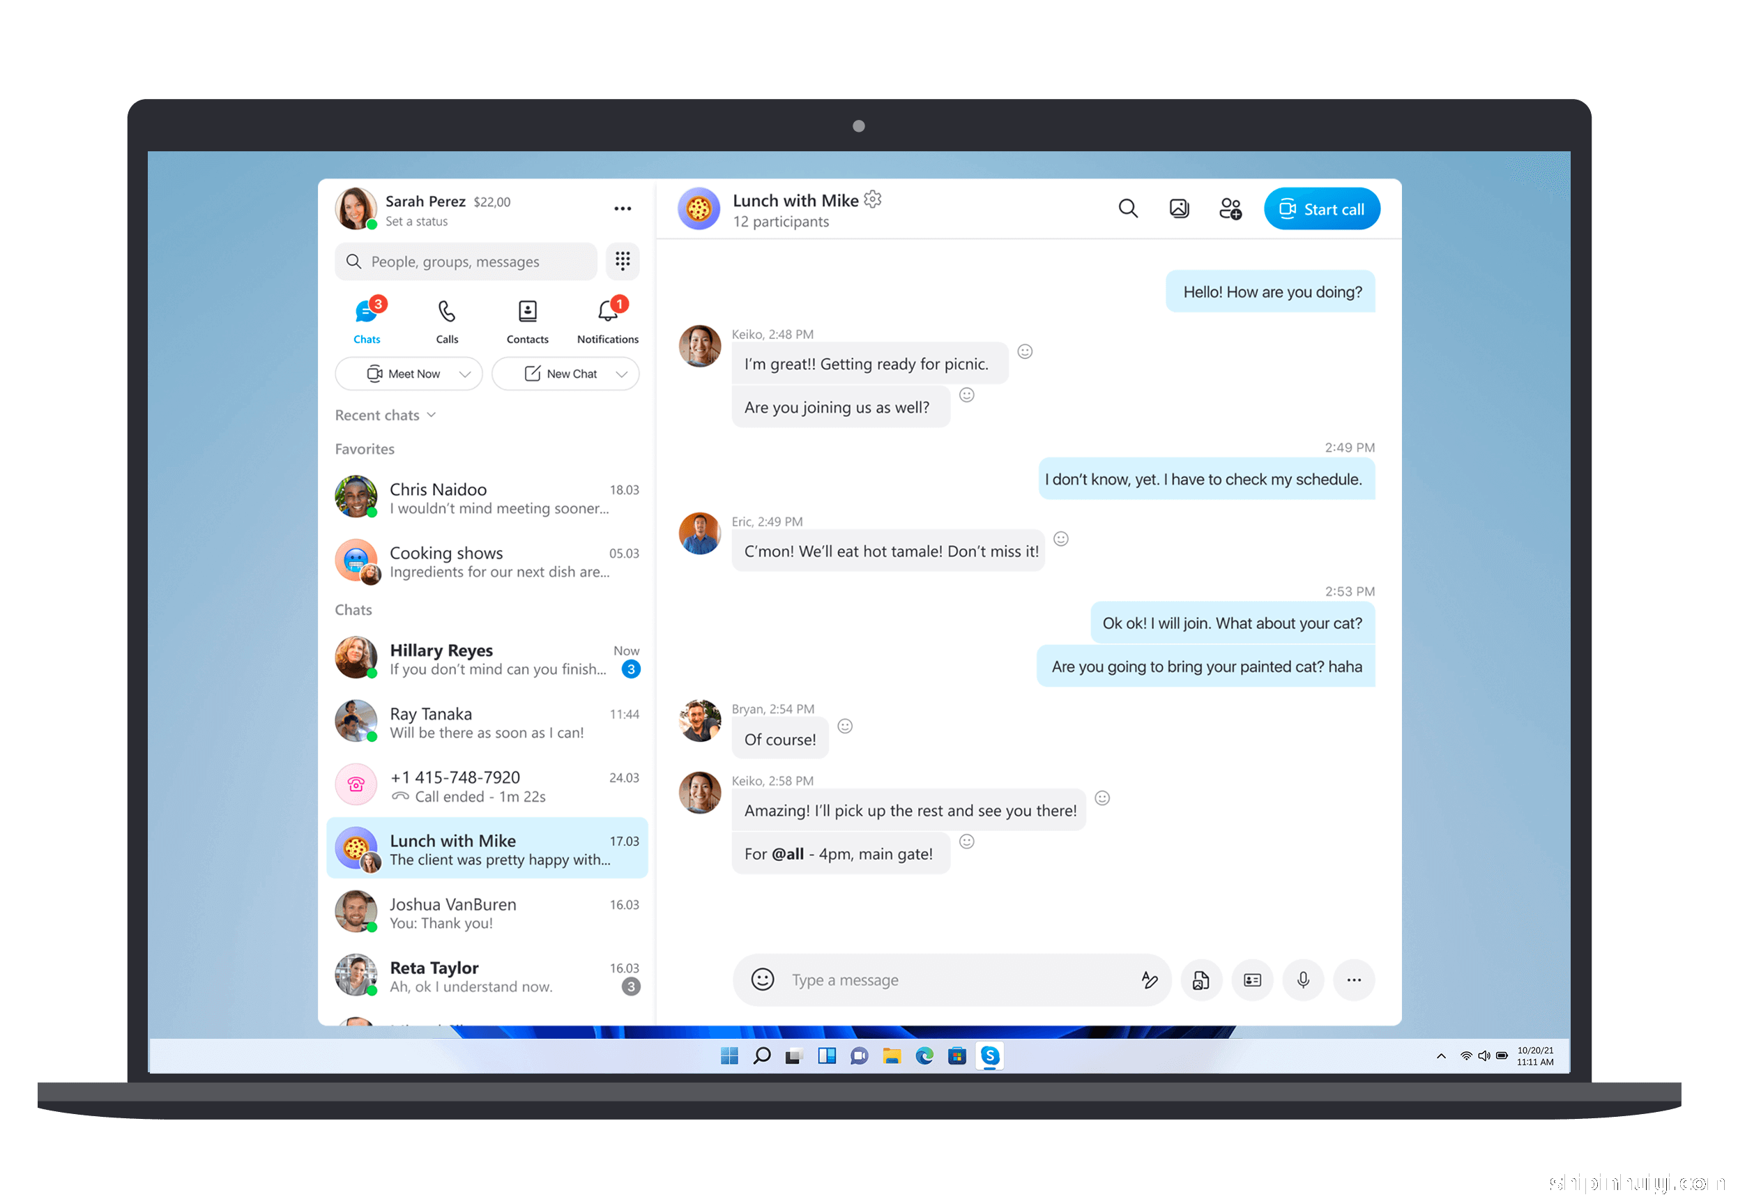
Task: Click the people search input field
Action: click(x=468, y=260)
